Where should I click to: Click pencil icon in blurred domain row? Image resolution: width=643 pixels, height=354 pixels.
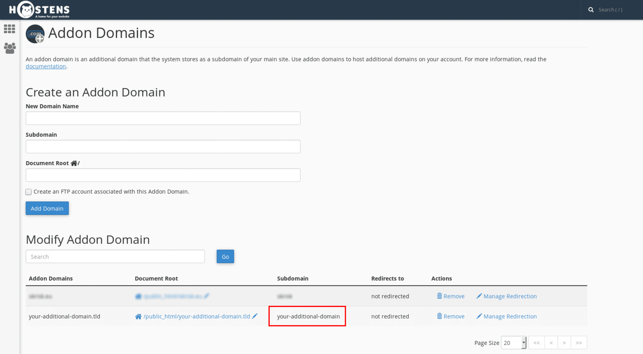click(206, 296)
